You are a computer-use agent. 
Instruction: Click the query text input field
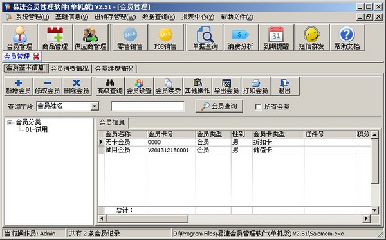tap(147, 106)
